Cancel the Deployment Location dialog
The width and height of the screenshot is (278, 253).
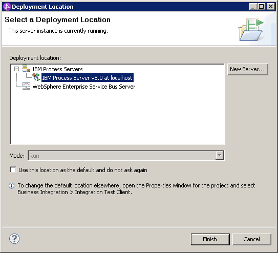(x=251, y=239)
